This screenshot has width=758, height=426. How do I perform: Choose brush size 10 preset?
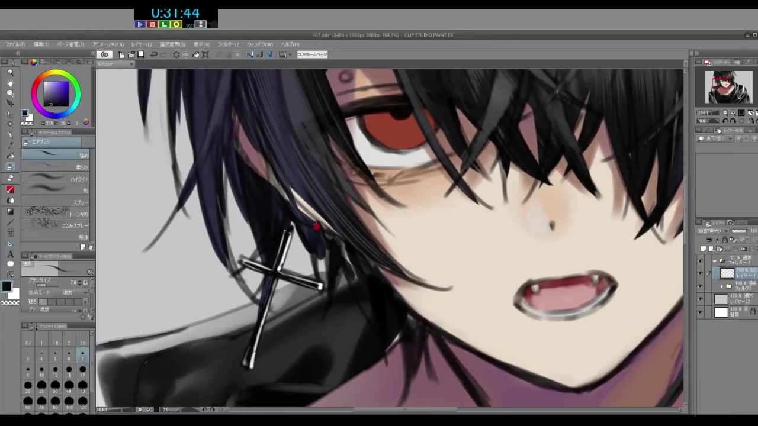(x=41, y=372)
